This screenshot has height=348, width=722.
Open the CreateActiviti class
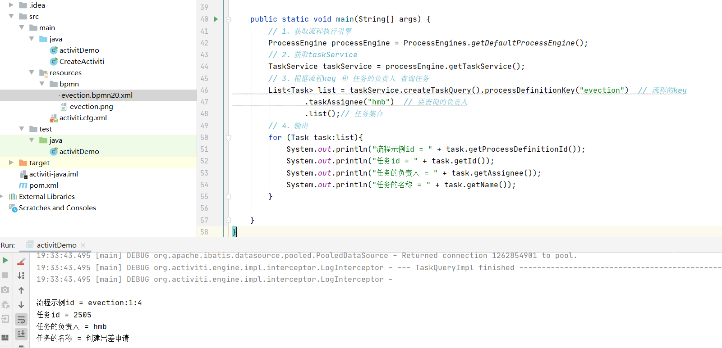(82, 61)
